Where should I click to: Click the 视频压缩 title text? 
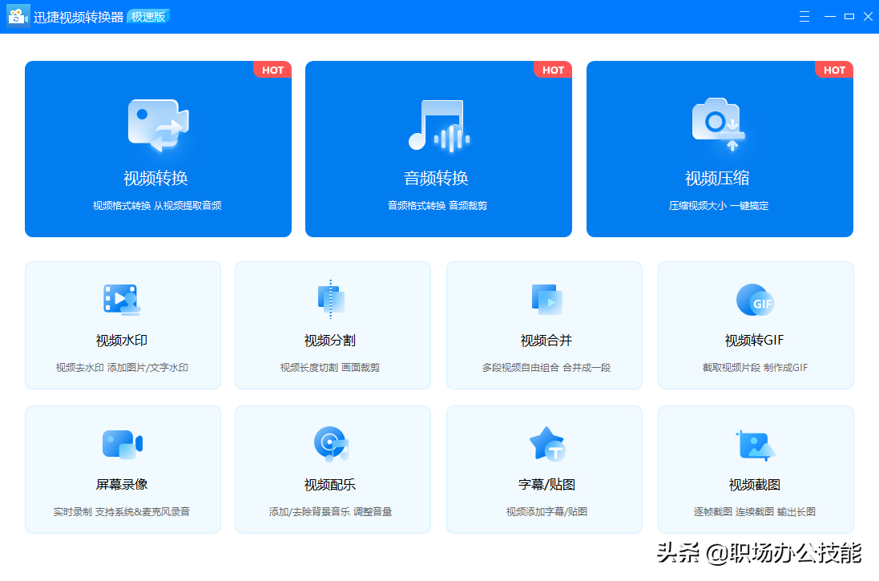tap(717, 179)
